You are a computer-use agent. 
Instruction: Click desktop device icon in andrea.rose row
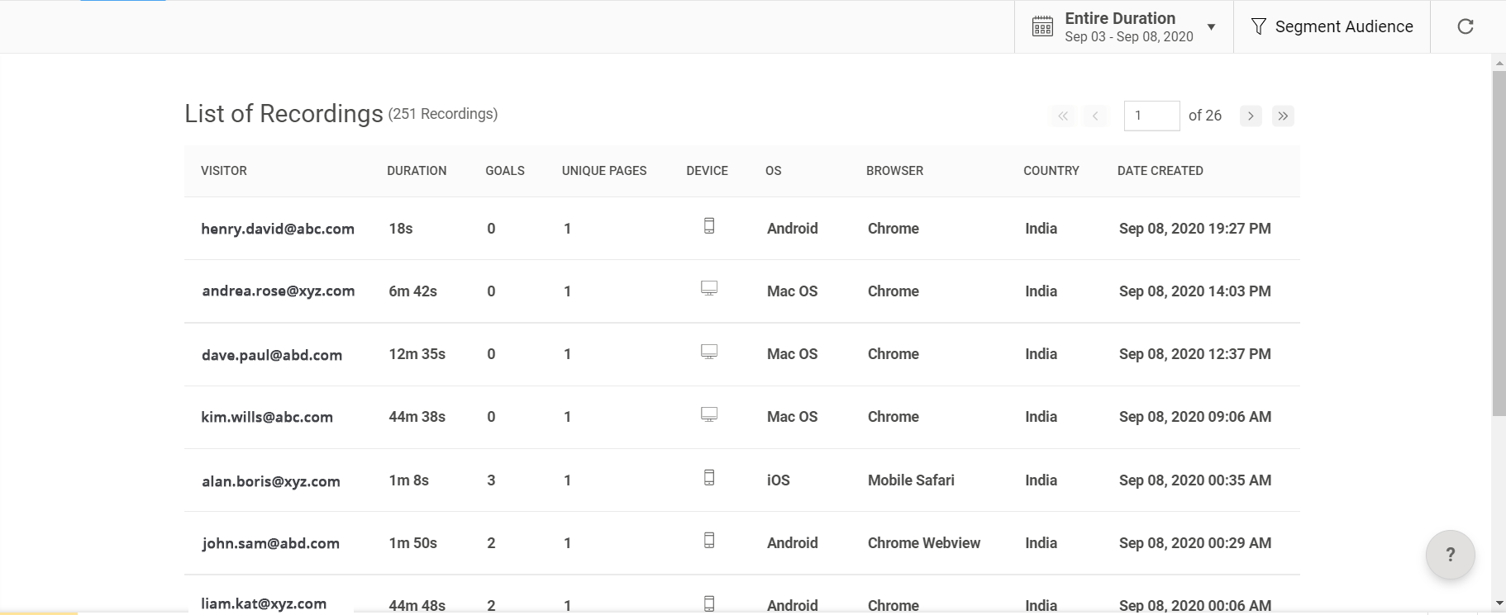pyautogui.click(x=709, y=288)
